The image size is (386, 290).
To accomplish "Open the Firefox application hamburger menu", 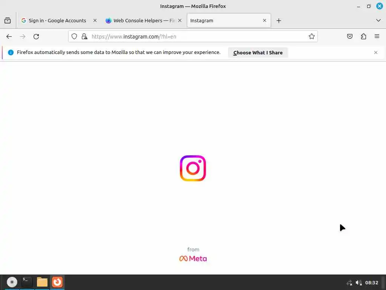I will (377, 37).
